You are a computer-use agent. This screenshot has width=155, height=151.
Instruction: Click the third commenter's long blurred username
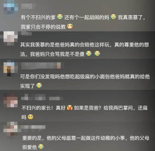[x=41, y=66]
